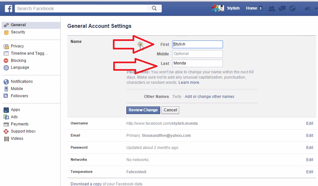318x186 pixels.
Task: Edit the Networks row
Action: coord(310,160)
